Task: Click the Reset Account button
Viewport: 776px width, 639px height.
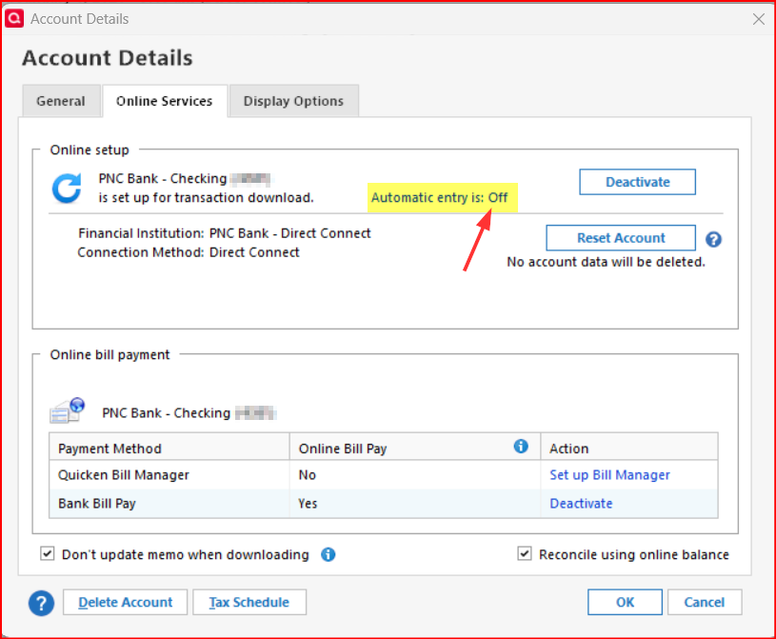Action: coord(621,238)
